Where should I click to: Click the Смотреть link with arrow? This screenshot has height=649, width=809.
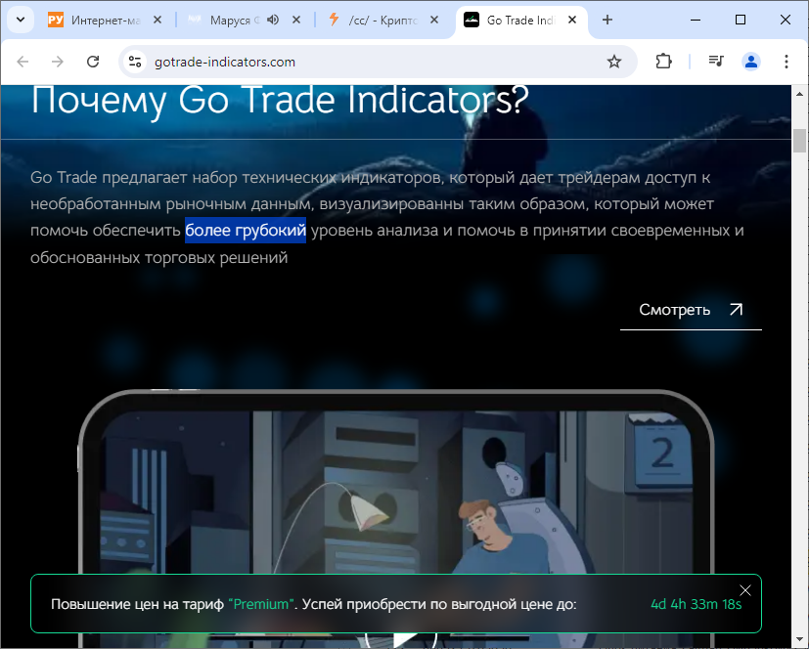point(691,310)
